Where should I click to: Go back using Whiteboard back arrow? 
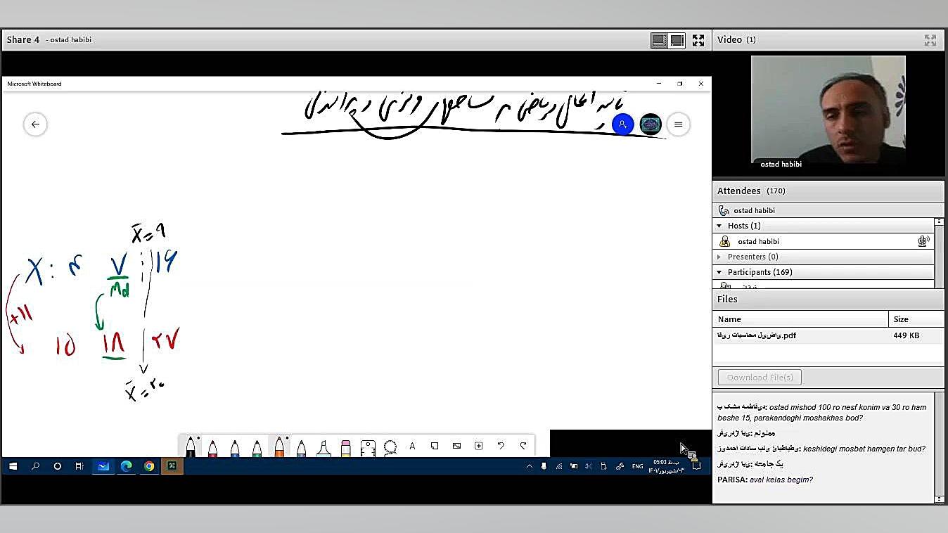point(35,124)
